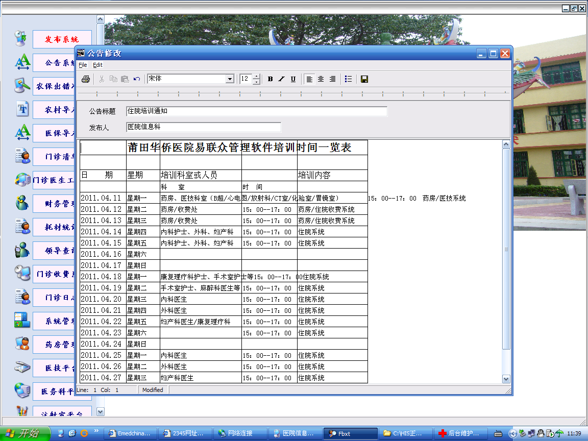This screenshot has height=441, width=588.
Task: Switch to the 2345网址 taskbar item
Action: click(185, 433)
